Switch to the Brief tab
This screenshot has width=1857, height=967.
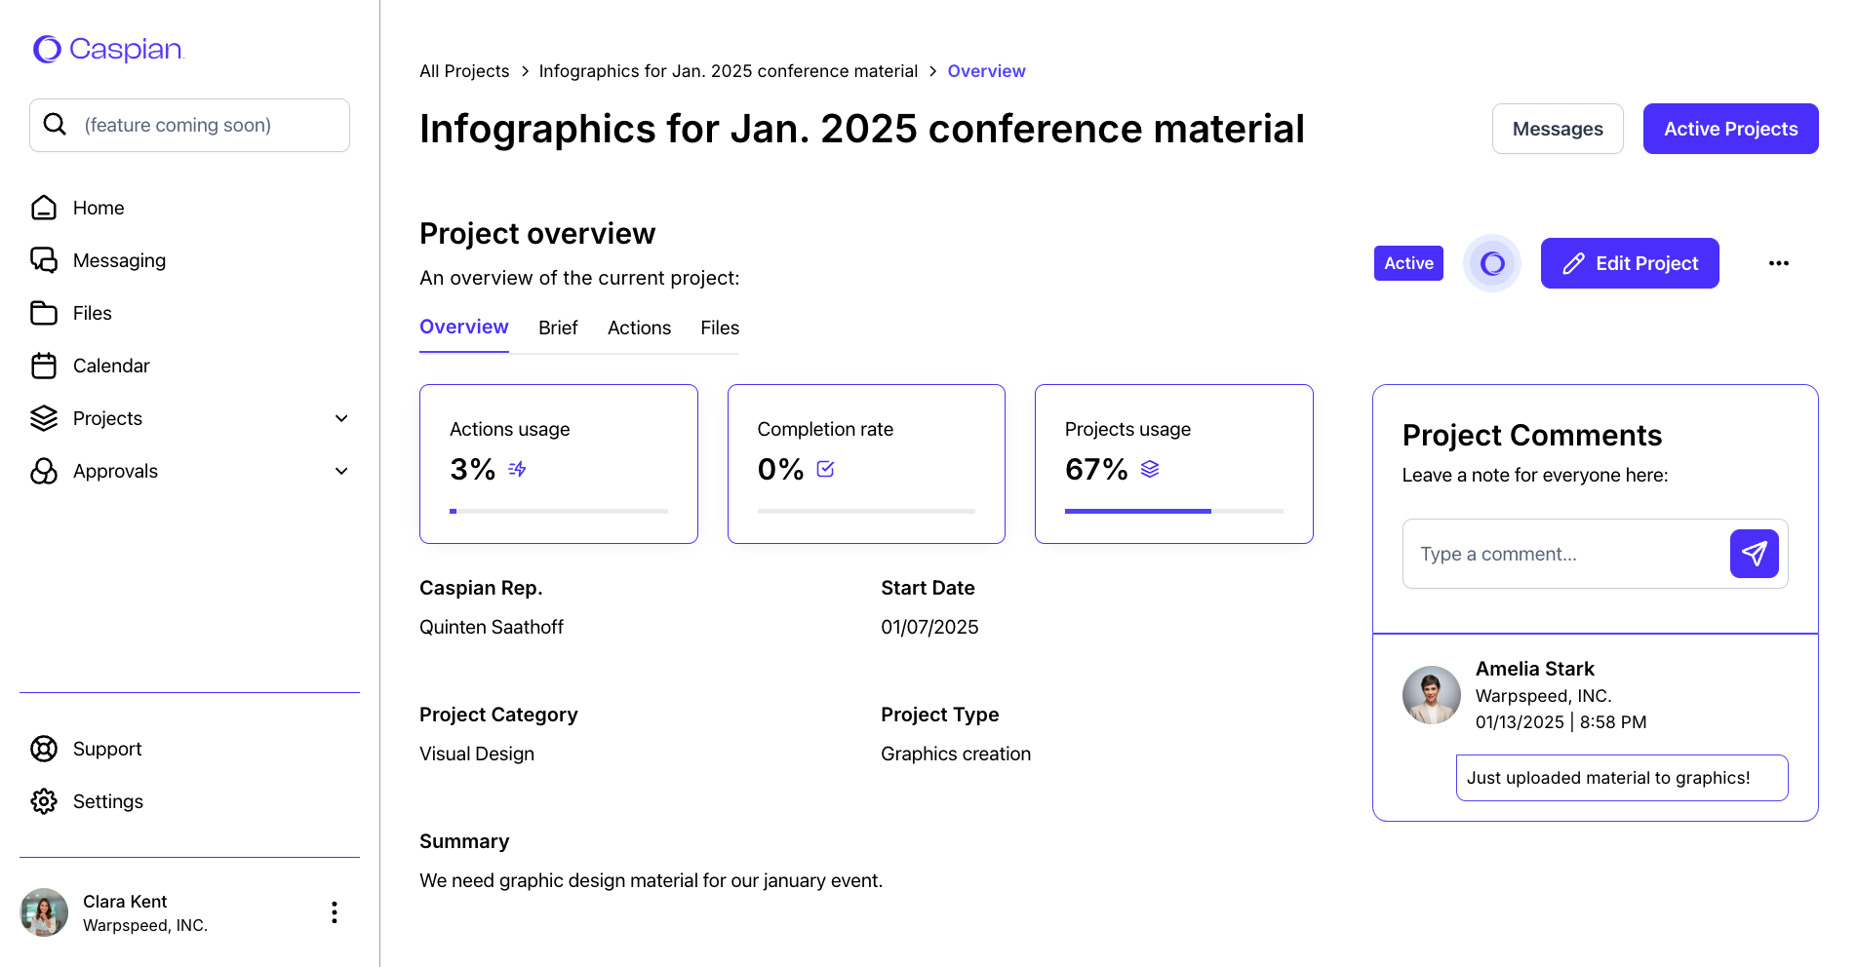coord(558,328)
